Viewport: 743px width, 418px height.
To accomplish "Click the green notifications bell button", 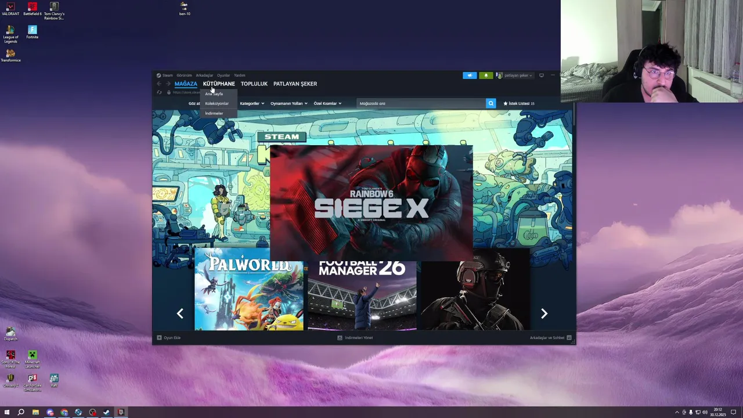I will point(486,75).
